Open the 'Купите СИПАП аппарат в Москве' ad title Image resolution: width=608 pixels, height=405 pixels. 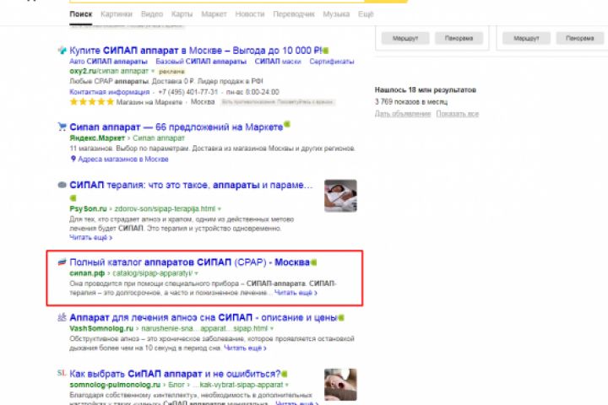196,51
